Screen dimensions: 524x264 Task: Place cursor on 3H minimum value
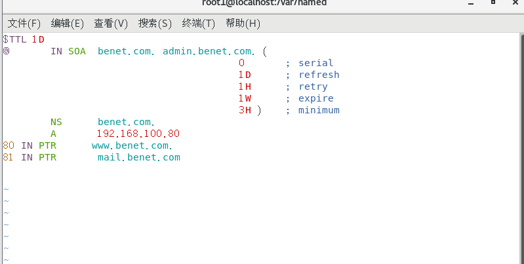tap(245, 110)
